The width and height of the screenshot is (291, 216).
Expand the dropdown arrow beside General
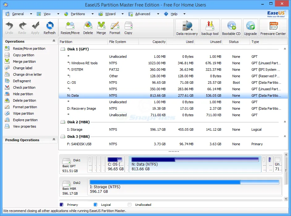pos(31,14)
